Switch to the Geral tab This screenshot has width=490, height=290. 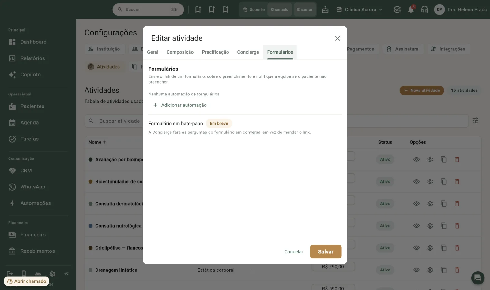[153, 52]
